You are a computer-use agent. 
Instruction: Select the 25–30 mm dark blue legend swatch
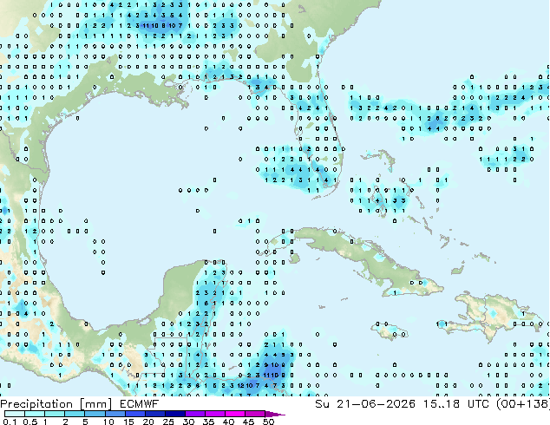point(174,414)
